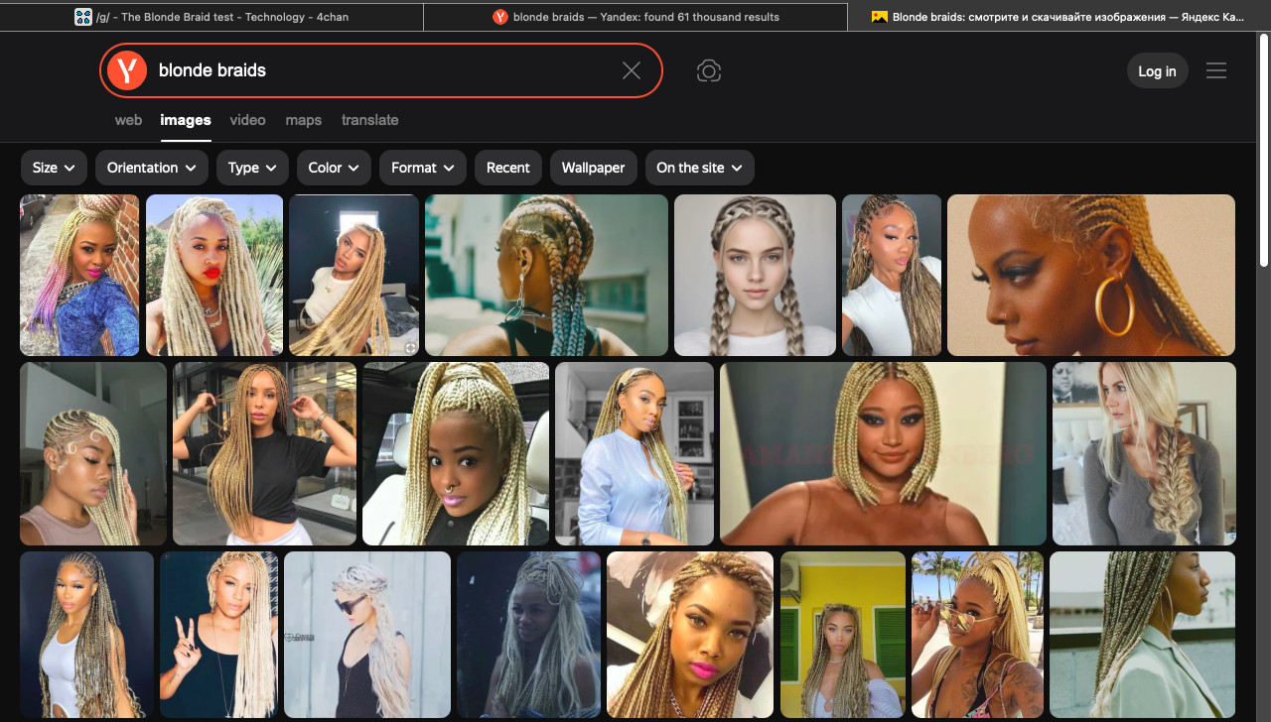Click the Log in button
1271x722 pixels.
[x=1157, y=70]
